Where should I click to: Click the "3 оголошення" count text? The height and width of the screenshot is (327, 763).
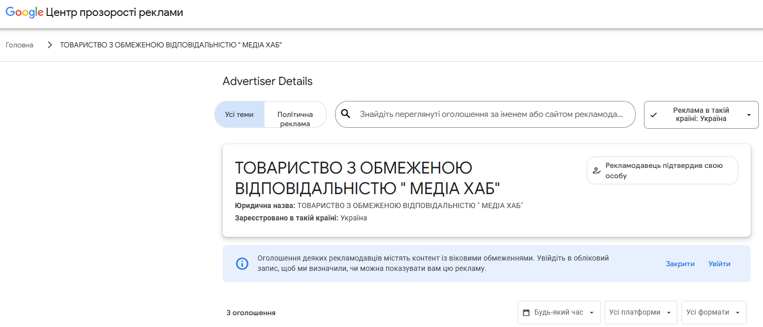(251, 313)
